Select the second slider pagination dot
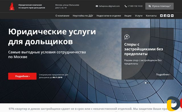The image size is (182, 112). [148, 83]
